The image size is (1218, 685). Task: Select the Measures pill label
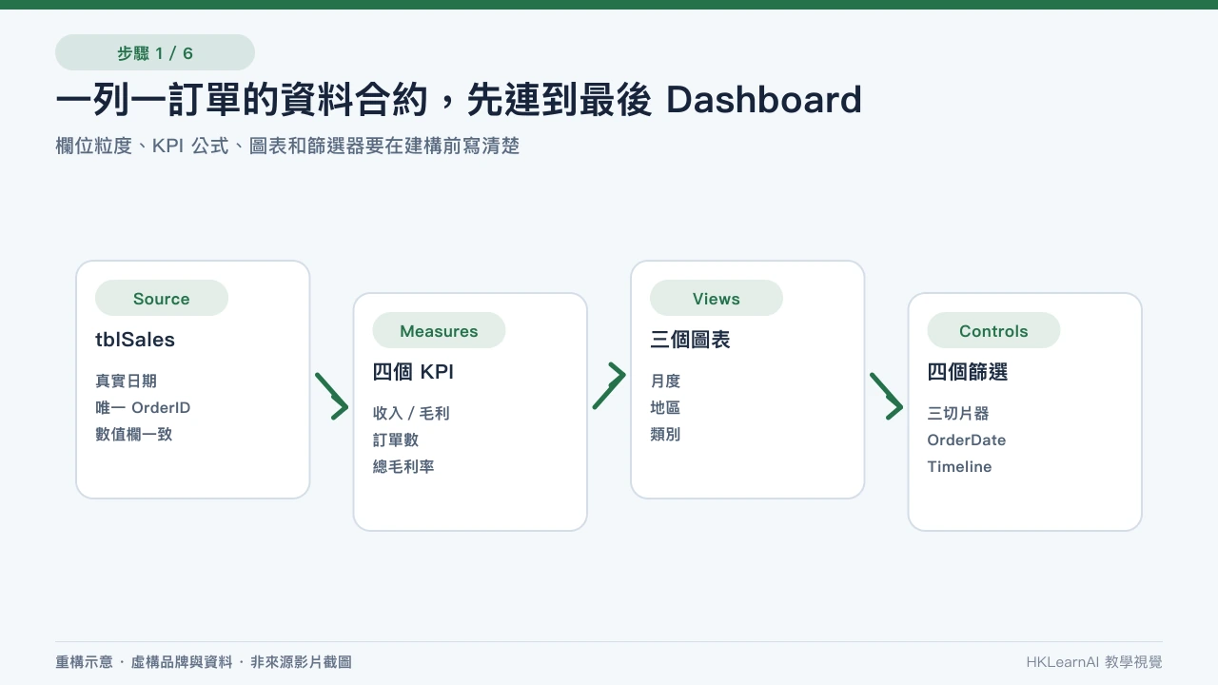point(439,331)
